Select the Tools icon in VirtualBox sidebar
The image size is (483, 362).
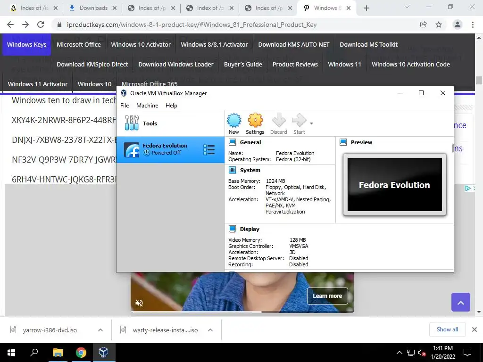click(132, 123)
